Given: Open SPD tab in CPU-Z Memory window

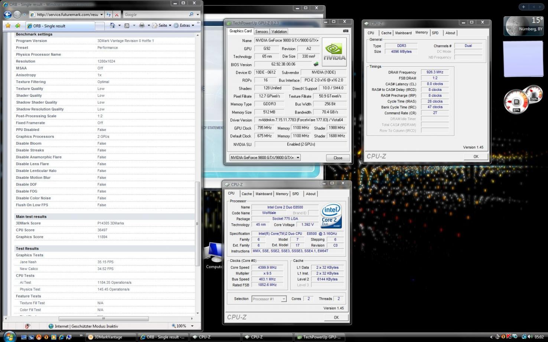Looking at the screenshot, I should [435, 33].
